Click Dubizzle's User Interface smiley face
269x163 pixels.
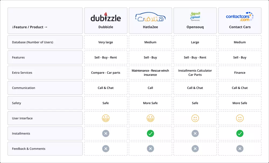click(x=106, y=118)
